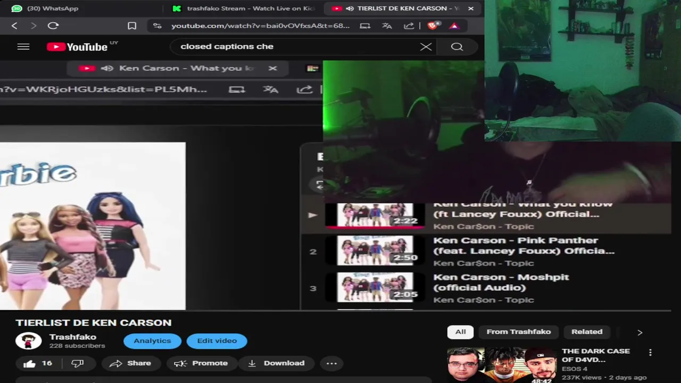Click screen icon in video's browser bar

coord(237,89)
